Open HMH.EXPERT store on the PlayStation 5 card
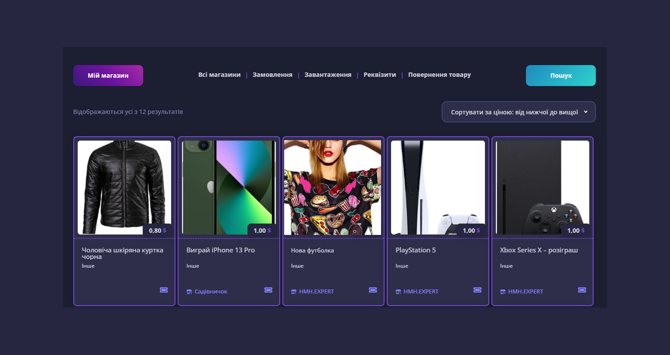 click(421, 292)
